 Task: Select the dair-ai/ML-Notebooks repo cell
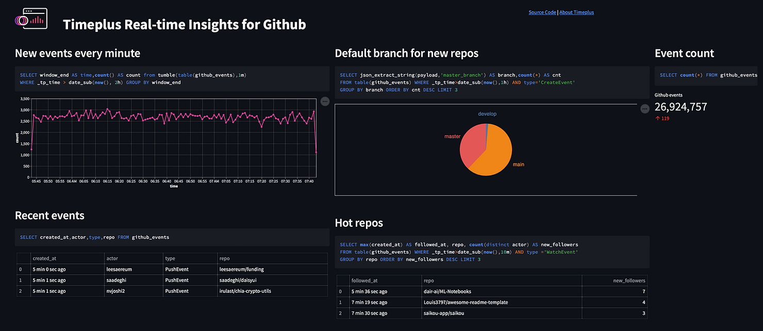[x=502, y=291]
